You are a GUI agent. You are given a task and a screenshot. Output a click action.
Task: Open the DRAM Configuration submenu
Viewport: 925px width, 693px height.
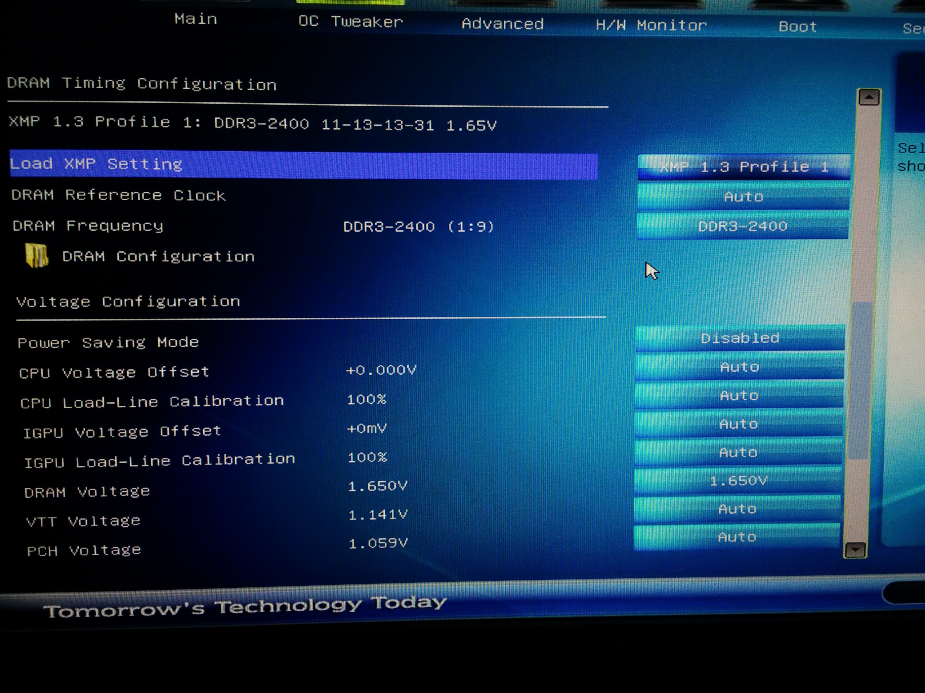[x=158, y=256]
